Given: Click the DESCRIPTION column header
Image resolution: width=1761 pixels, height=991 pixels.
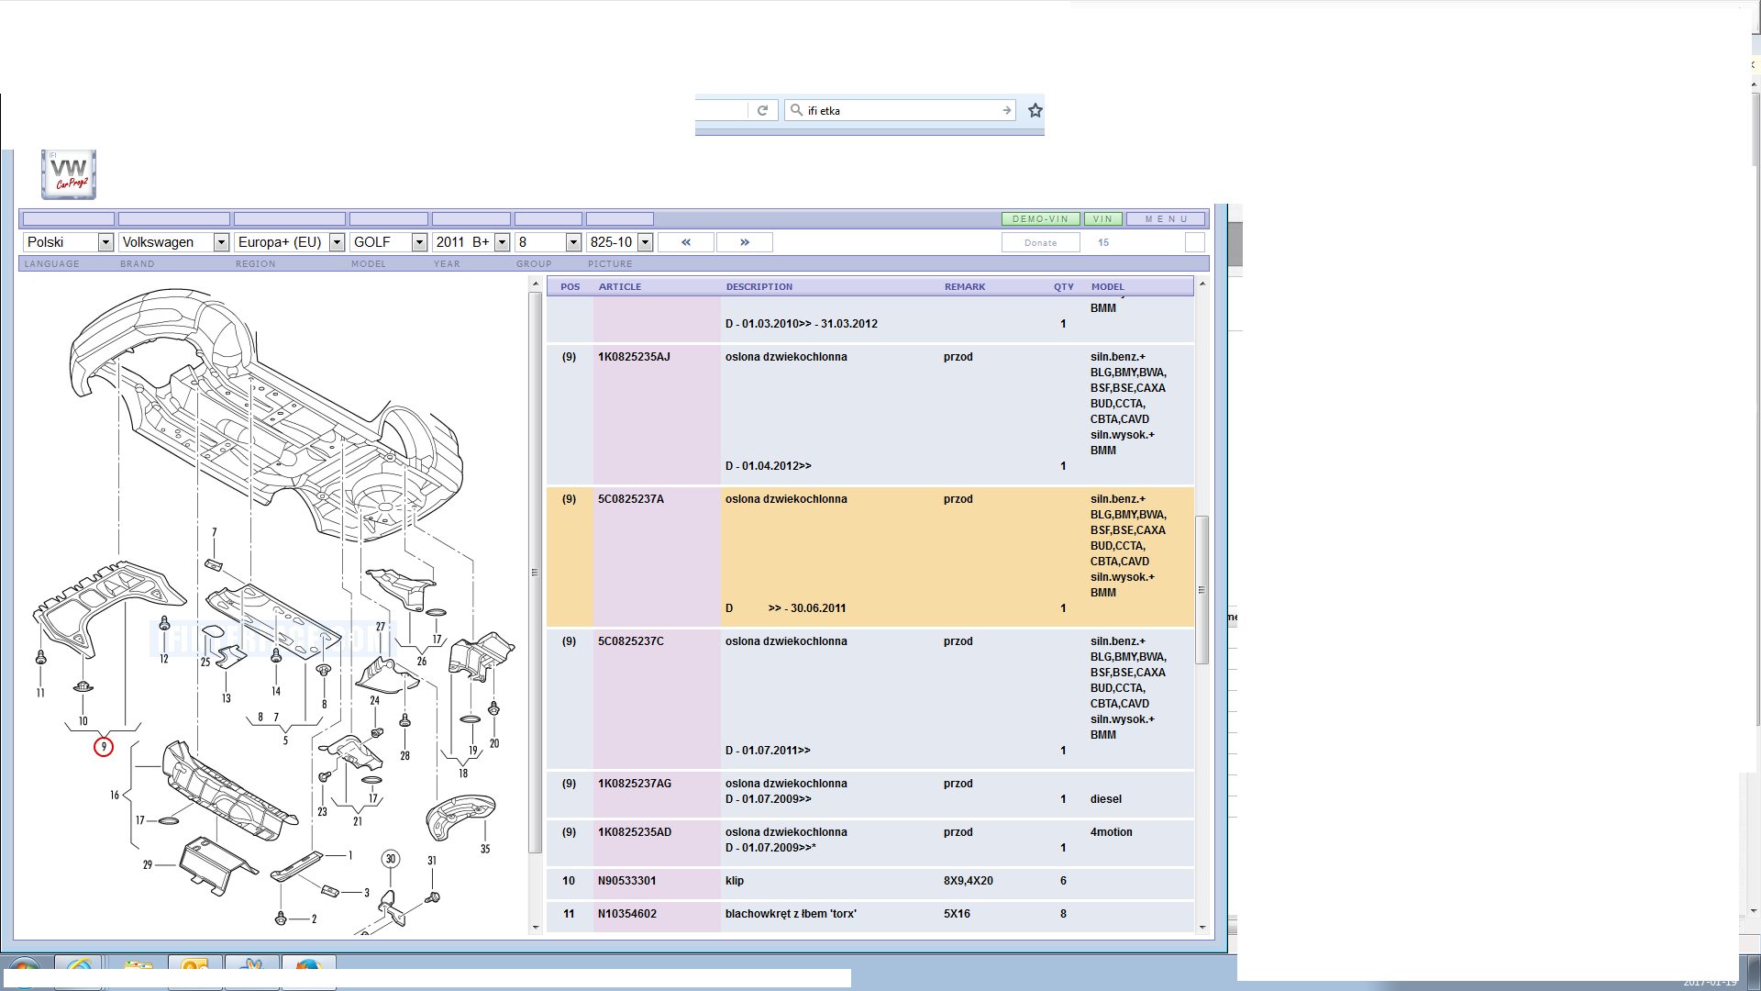Looking at the screenshot, I should click(x=759, y=287).
